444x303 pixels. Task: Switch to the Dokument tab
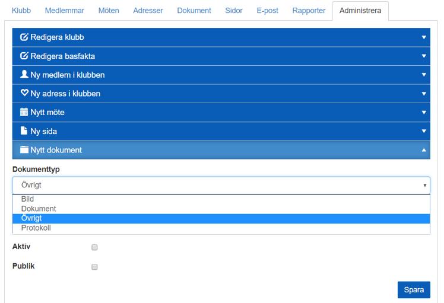coord(194,11)
